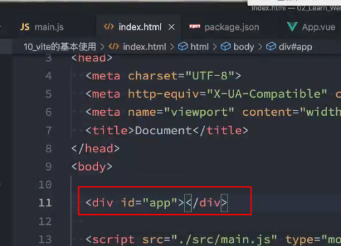The height and width of the screenshot is (246, 341).
Task: Click the opening head tag on line 3
Action: [x=92, y=58]
